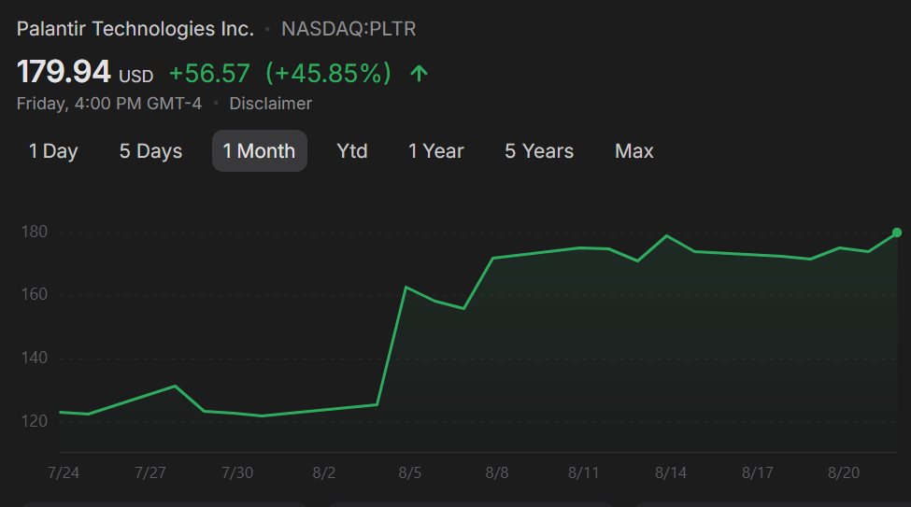The height and width of the screenshot is (507, 911).
Task: Click the green up-arrow trend icon
Action: pos(419,73)
